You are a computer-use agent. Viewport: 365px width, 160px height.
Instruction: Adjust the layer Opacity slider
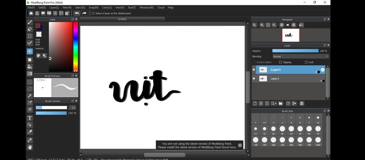[x=295, y=51]
